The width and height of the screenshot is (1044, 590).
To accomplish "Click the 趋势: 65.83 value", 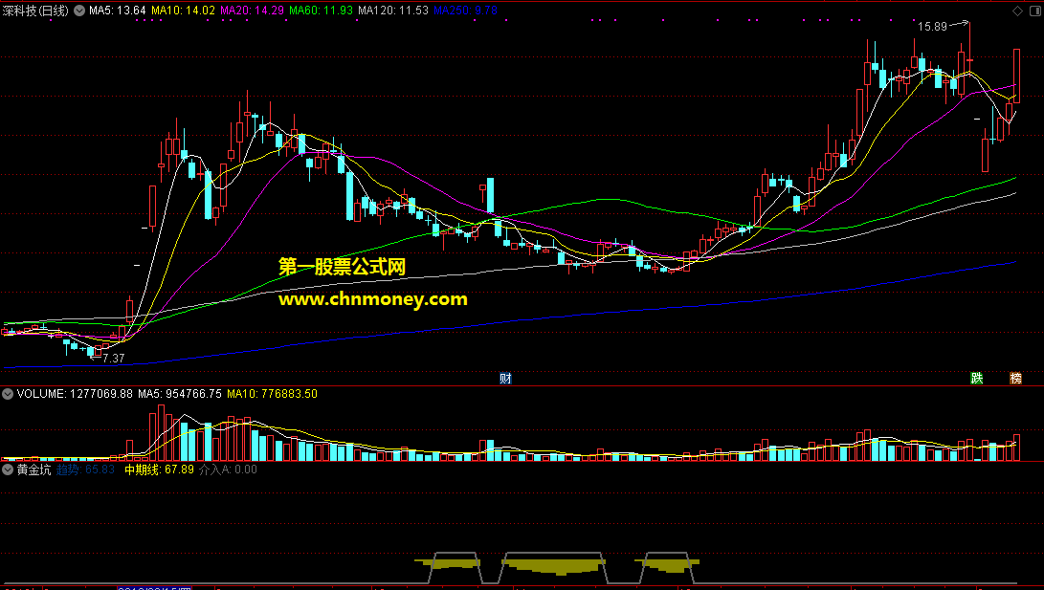I will [x=85, y=470].
